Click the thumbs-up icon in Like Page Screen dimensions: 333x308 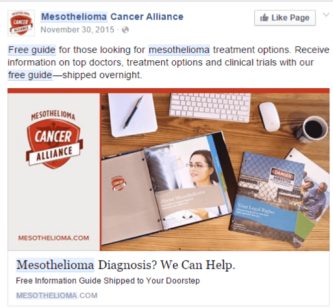(x=264, y=17)
